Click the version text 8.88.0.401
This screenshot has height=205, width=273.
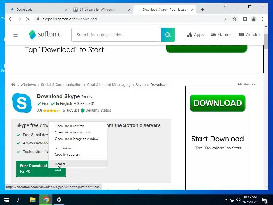tap(86, 104)
